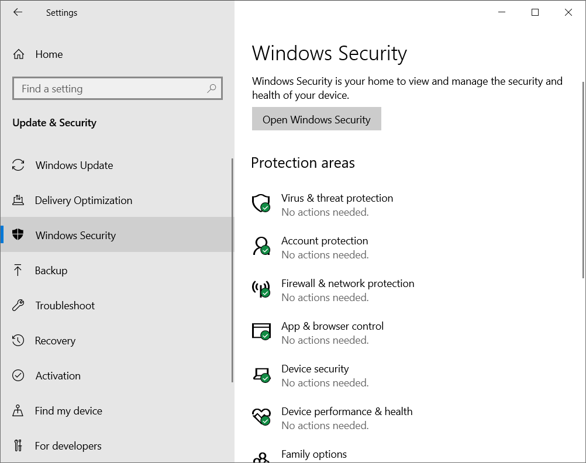The height and width of the screenshot is (463, 586).
Task: Click the main pane vertical scrollbar
Action: click(x=584, y=180)
